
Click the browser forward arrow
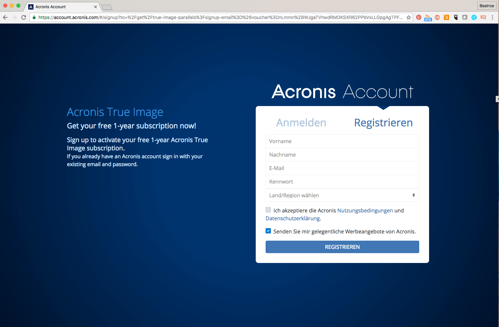14,17
